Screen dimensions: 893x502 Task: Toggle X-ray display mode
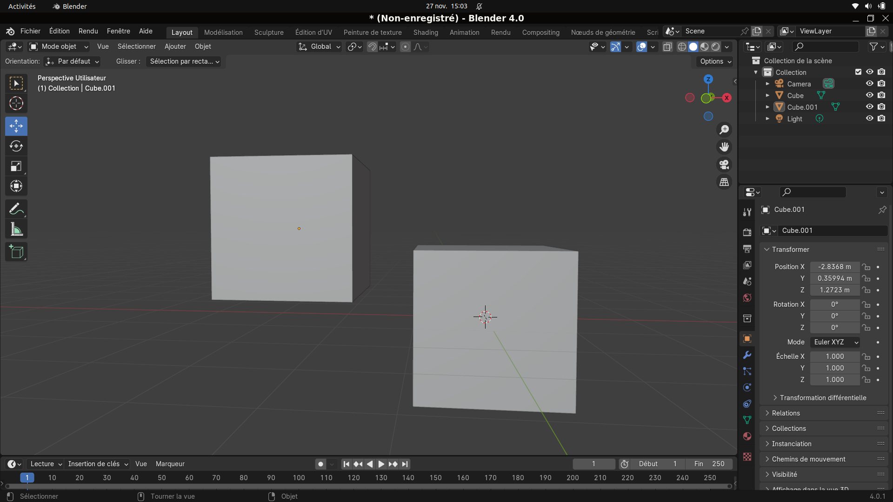[667, 46]
